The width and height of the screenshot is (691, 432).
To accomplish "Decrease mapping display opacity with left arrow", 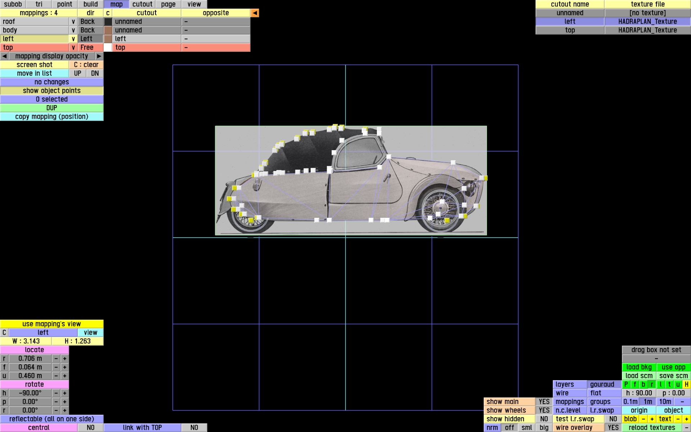I will pyautogui.click(x=4, y=56).
